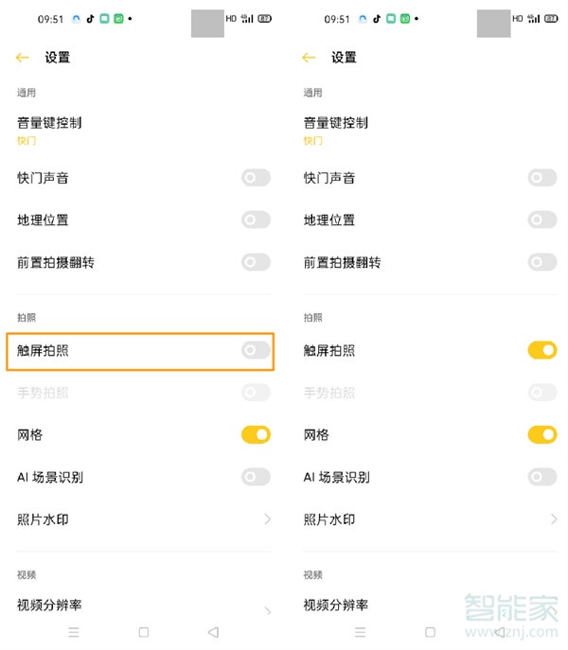
Task: Turn on 地理位置 switch on the right phone
Action: point(541,220)
